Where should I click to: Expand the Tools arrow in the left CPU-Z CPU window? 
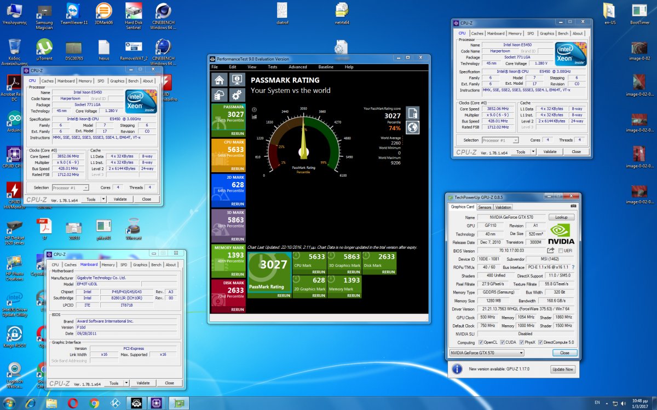pos(103,199)
